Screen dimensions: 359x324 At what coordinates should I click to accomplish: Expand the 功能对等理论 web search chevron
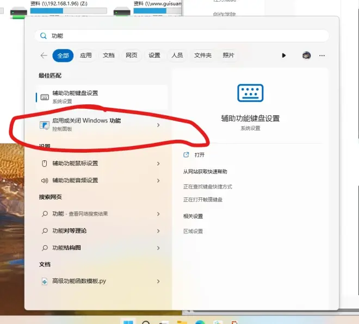(x=158, y=231)
